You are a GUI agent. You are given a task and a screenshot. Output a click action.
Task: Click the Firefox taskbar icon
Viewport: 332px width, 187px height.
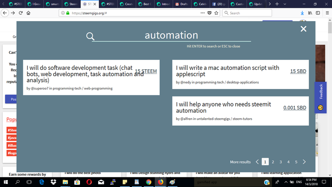coord(160,182)
